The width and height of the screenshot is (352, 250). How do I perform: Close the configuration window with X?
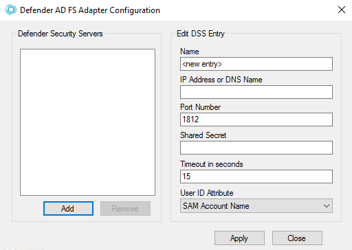pyautogui.click(x=342, y=10)
